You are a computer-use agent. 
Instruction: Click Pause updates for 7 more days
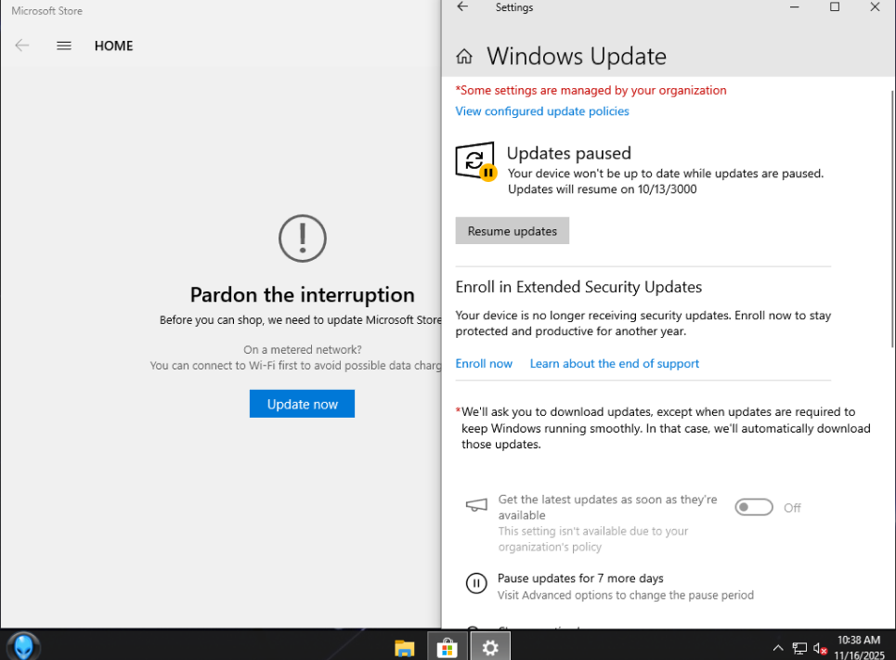(580, 578)
